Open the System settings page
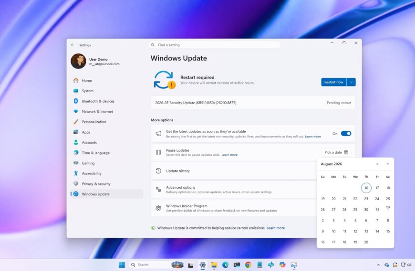Image resolution: width=415 pixels, height=271 pixels. pyautogui.click(x=108, y=91)
